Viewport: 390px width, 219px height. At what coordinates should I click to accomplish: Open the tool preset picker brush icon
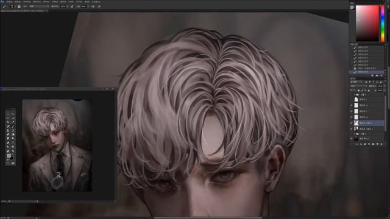click(4, 7)
